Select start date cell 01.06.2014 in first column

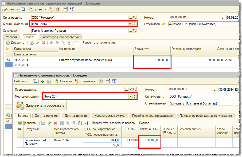click(35, 60)
